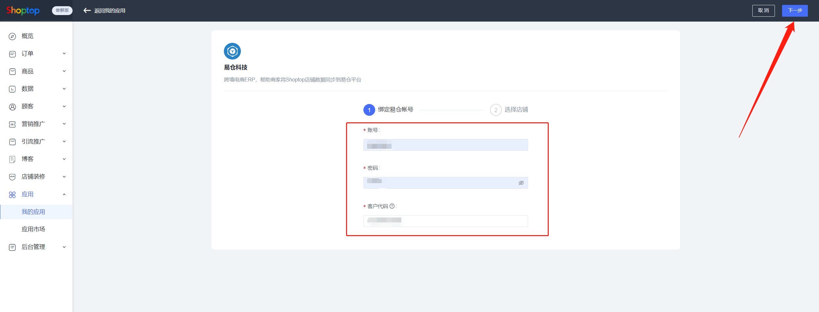Expand the 订单 menu chevron

tap(64, 54)
